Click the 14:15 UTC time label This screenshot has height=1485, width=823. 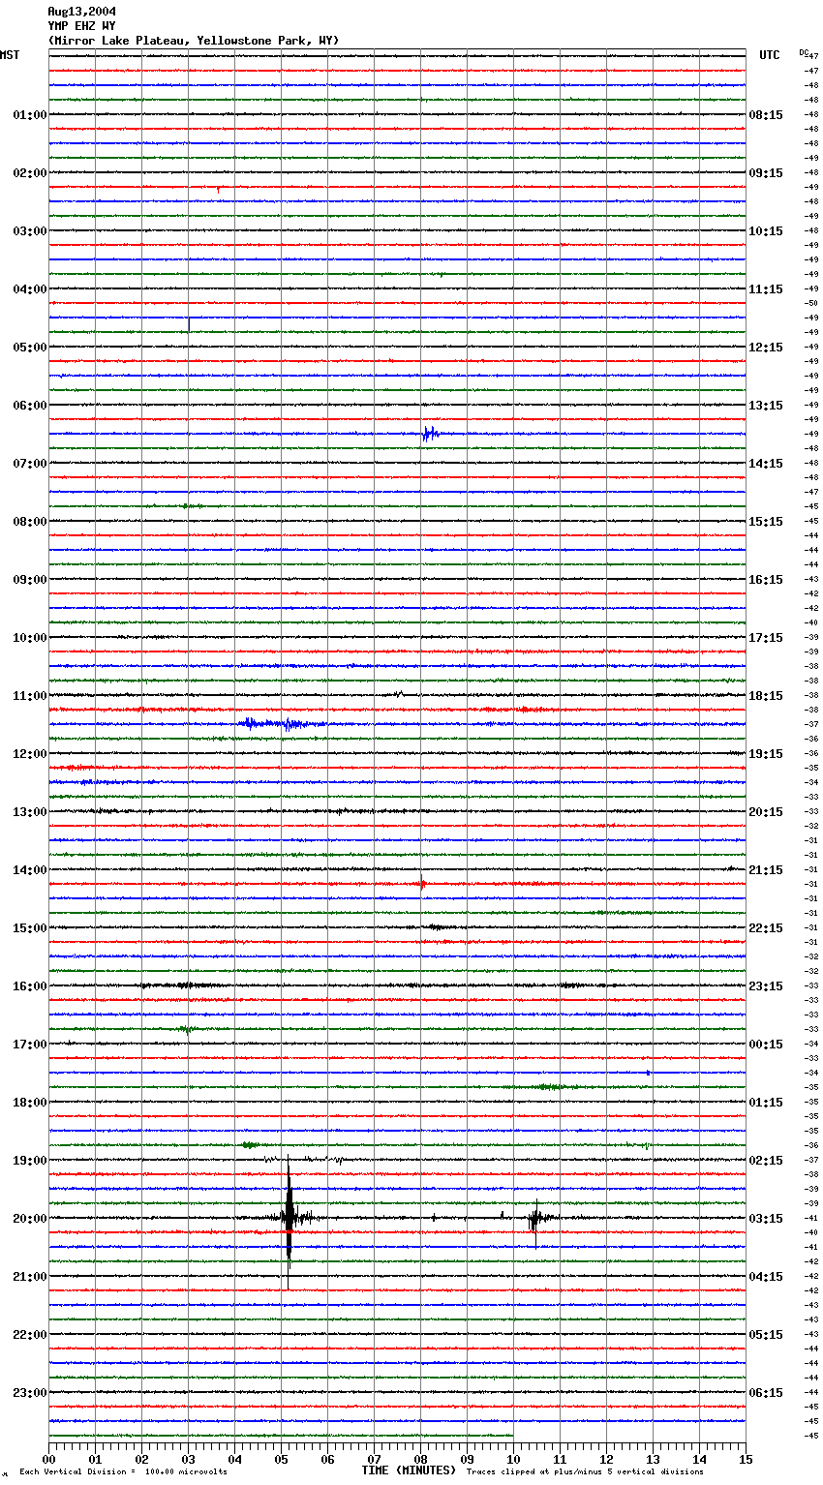point(766,464)
